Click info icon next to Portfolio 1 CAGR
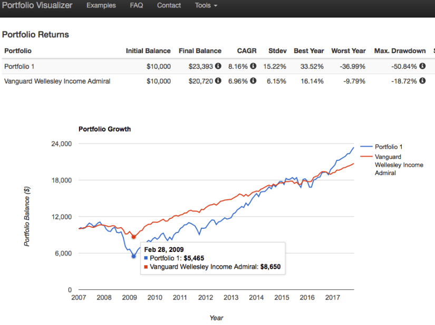 point(253,67)
